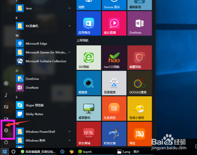Viewport: 197px width, 155px height.
Task: Open the 百度搜索 tile
Action: click(114, 83)
